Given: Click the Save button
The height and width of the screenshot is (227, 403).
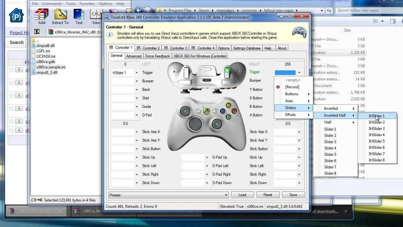Looking at the screenshot, I should point(293,195).
